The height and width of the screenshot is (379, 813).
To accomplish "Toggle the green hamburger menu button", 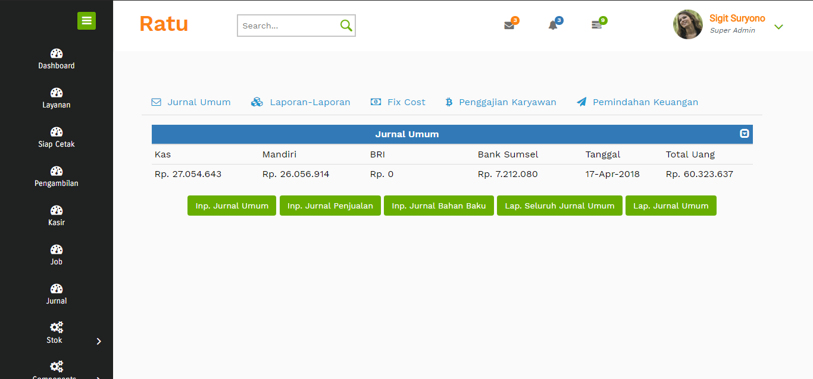I will [86, 21].
